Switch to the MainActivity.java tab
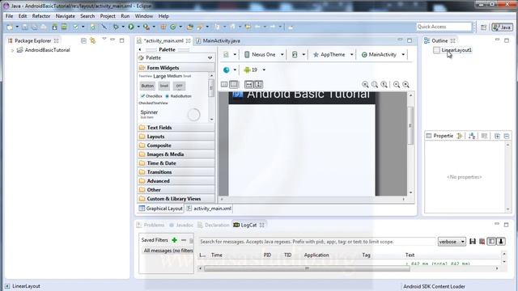The image size is (518, 291). click(218, 40)
